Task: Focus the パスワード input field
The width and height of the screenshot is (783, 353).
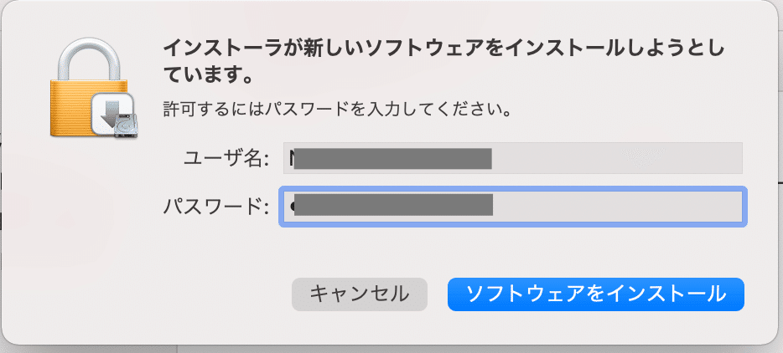Action: tap(512, 207)
